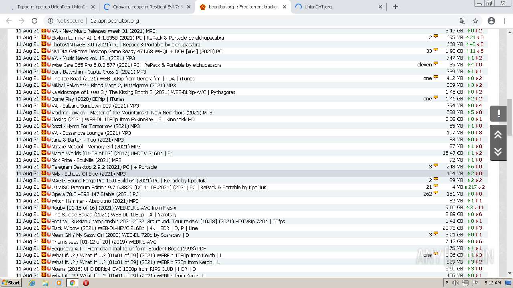Viewport: 513px width, 288px height.
Task: Click download icon for Opera 78.0.4093.147 row
Action: pyautogui.click(x=44, y=194)
